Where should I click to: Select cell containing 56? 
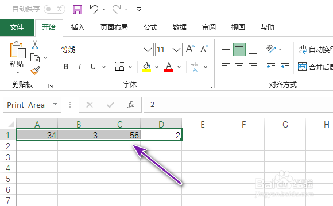[119, 135]
